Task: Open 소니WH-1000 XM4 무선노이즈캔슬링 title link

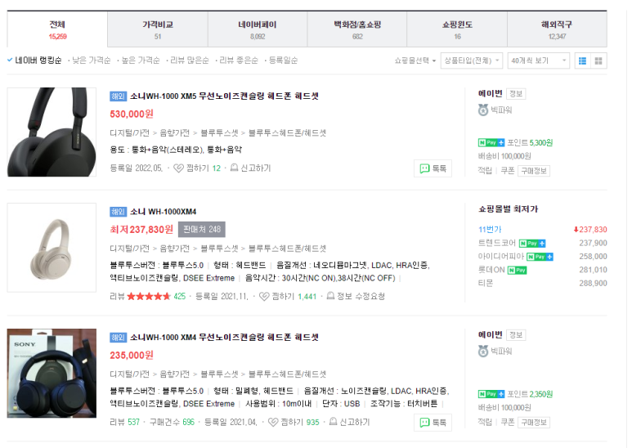Action: point(224,338)
